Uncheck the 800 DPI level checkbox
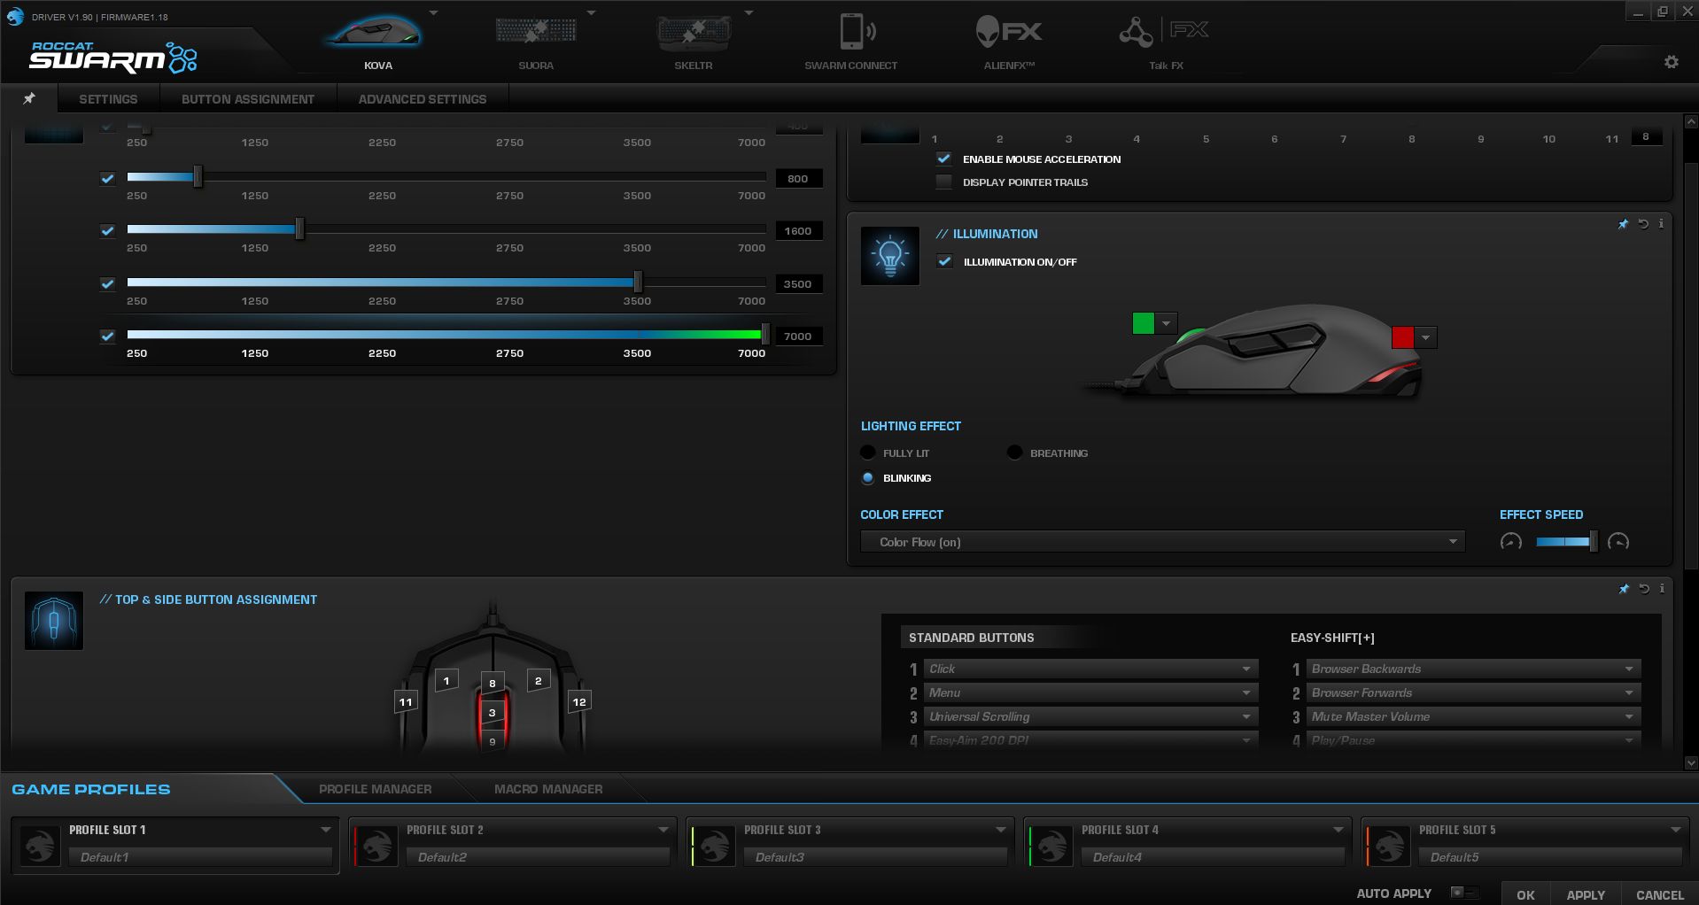The height and width of the screenshot is (905, 1699). coord(107,179)
